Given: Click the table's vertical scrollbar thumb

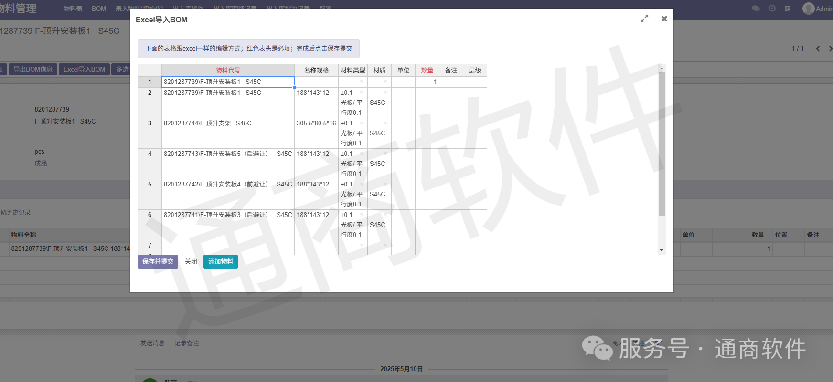Looking at the screenshot, I should [662, 143].
